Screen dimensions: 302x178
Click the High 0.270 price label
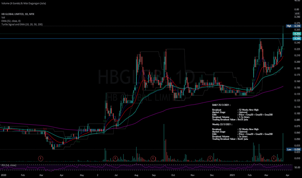293,26
